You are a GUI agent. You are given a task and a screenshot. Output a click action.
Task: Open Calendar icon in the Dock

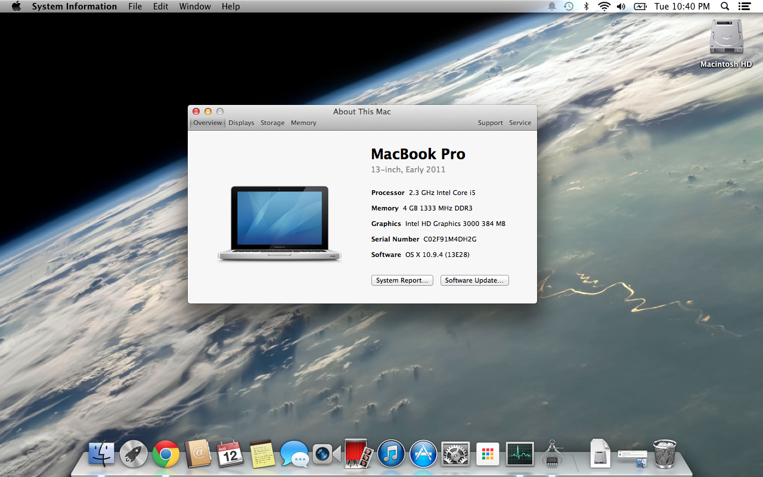coord(230,455)
